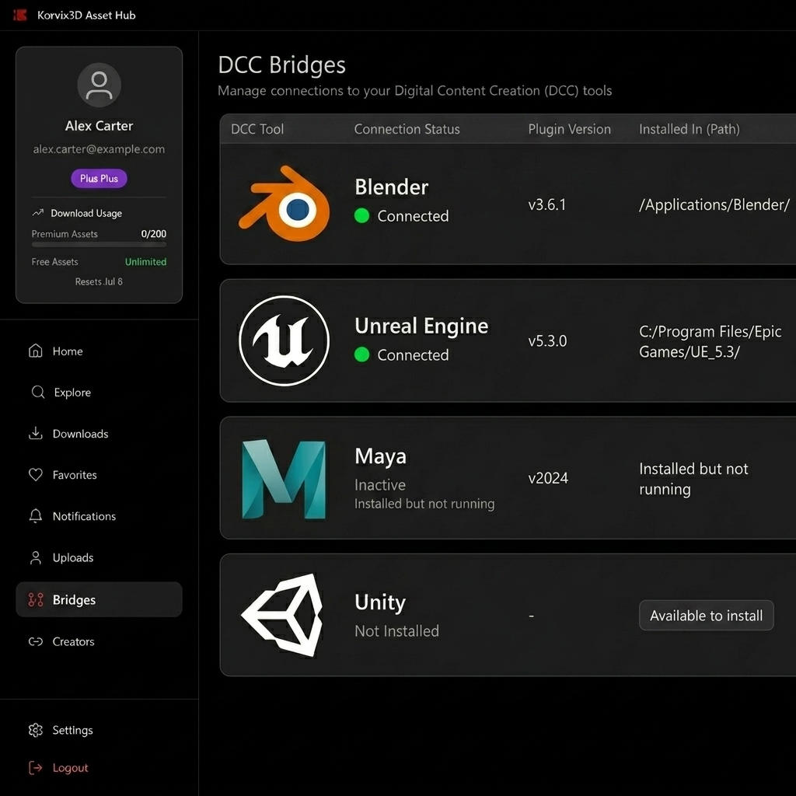Click the Home house icon

[x=36, y=351]
